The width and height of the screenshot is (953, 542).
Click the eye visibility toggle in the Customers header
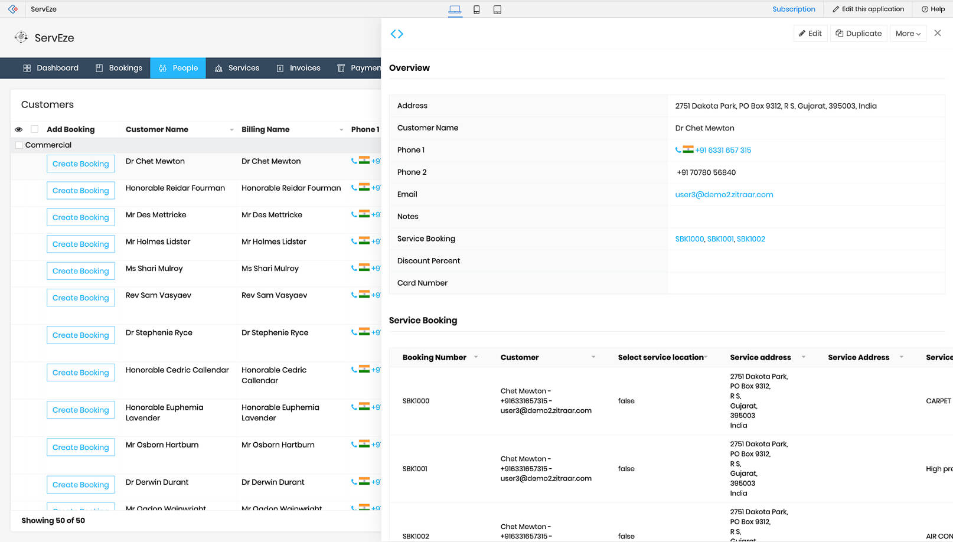pos(18,129)
